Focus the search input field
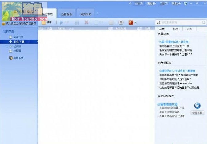Viewport: 207px width, 144px height. point(181,23)
